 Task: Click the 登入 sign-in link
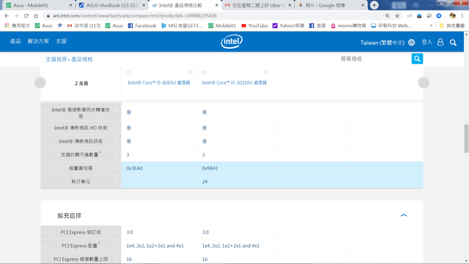click(x=427, y=42)
